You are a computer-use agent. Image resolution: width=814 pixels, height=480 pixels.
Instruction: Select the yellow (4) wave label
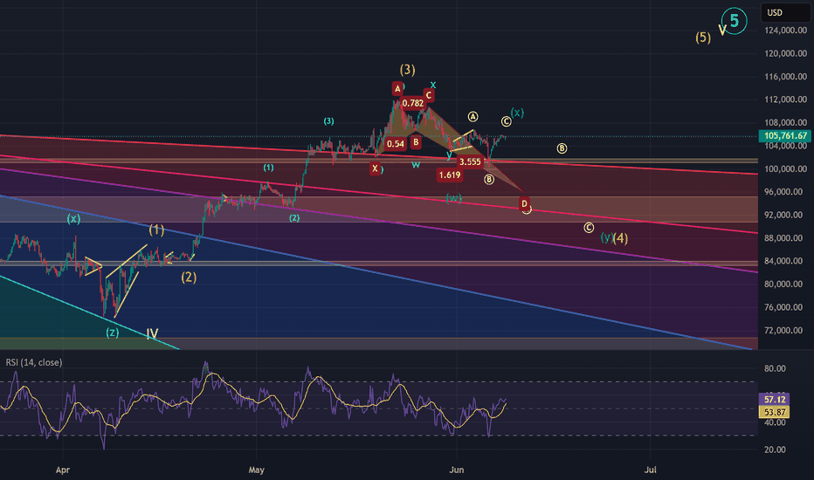click(620, 238)
